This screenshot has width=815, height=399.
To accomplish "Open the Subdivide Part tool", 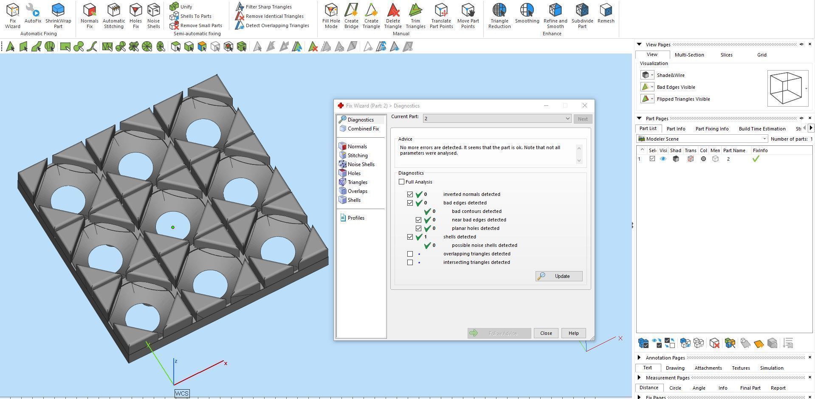I will (x=582, y=16).
